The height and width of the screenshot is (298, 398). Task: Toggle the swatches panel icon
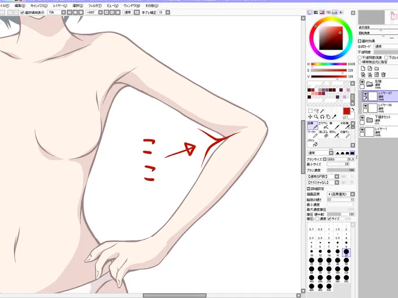(x=335, y=12)
